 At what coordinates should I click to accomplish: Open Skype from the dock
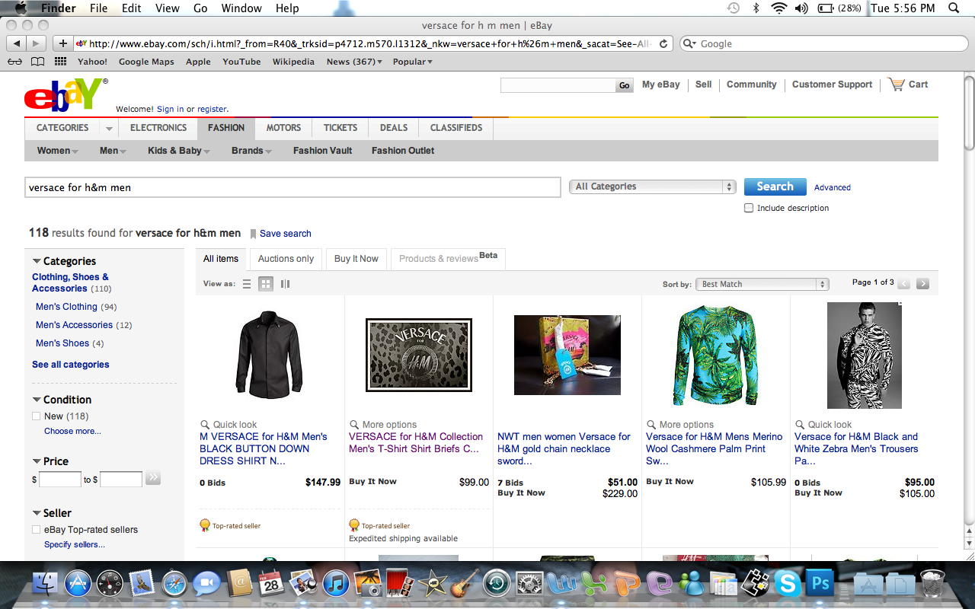click(788, 584)
